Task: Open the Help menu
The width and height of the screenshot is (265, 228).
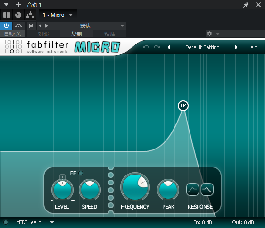Action: point(252,47)
